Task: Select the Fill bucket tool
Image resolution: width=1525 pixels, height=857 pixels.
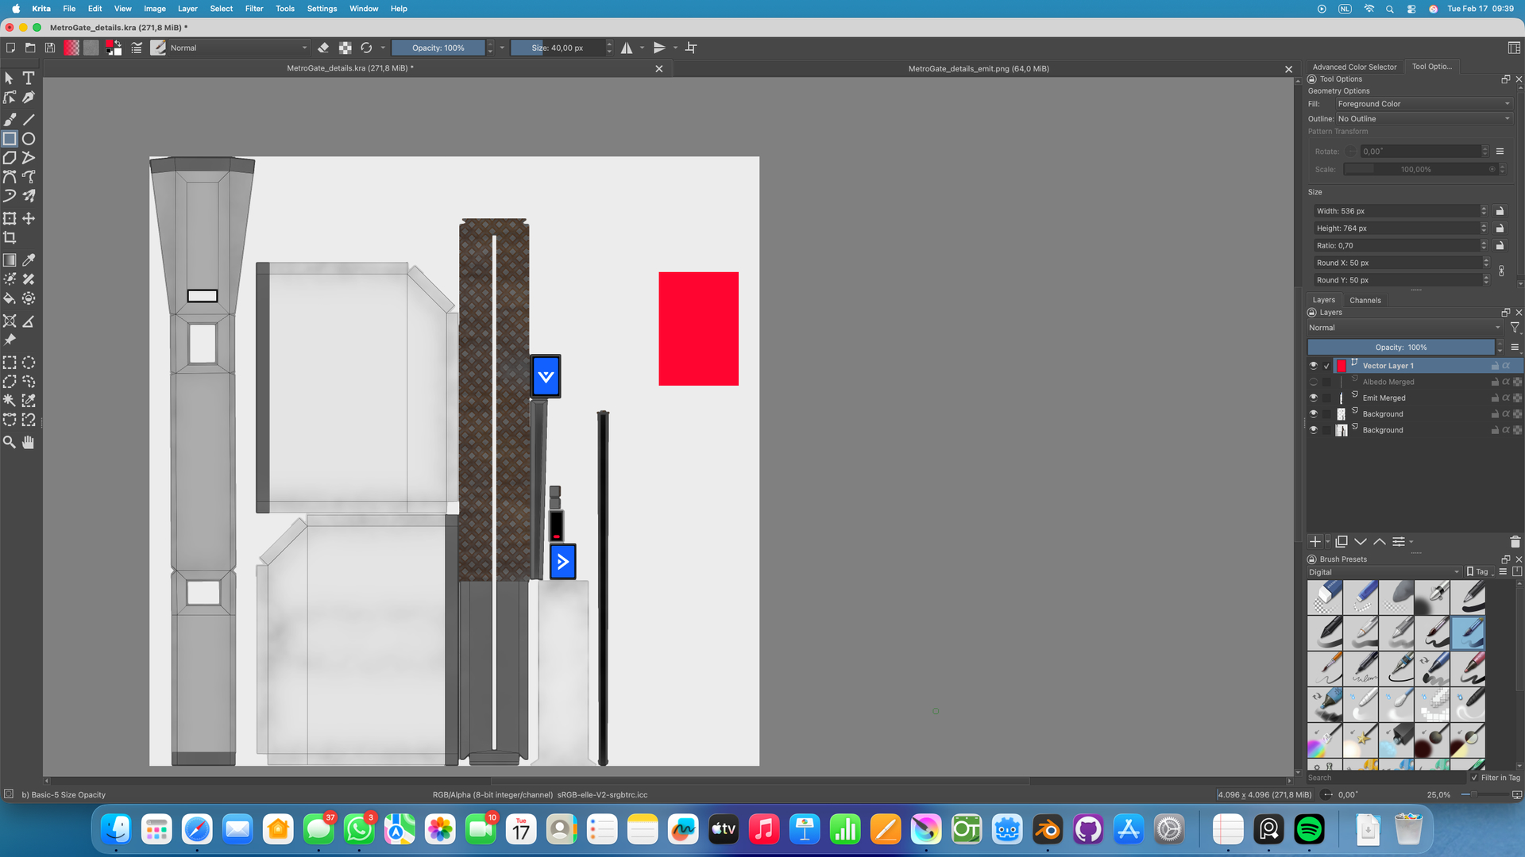Action: click(10, 299)
